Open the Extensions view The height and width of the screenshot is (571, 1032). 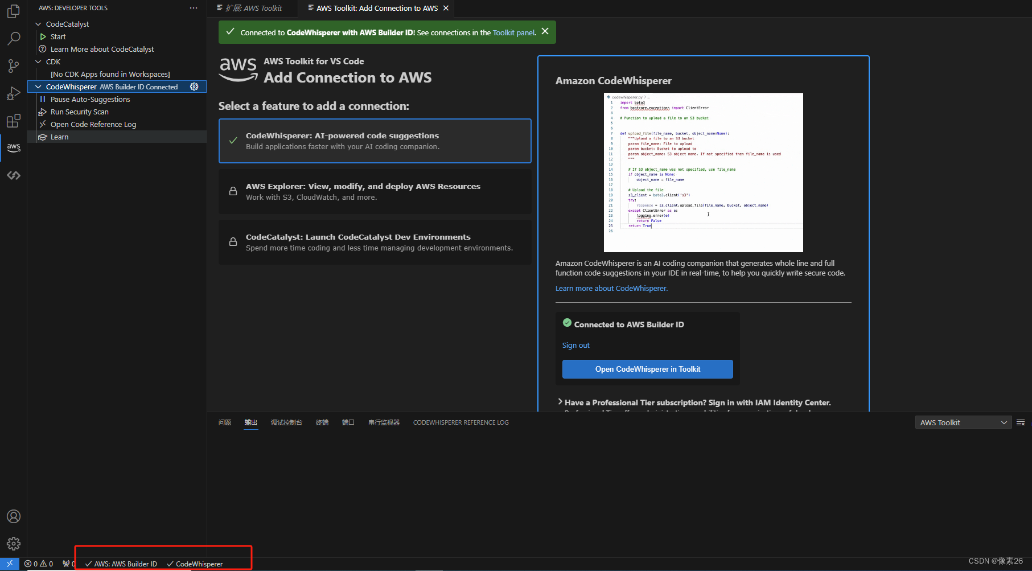[14, 121]
